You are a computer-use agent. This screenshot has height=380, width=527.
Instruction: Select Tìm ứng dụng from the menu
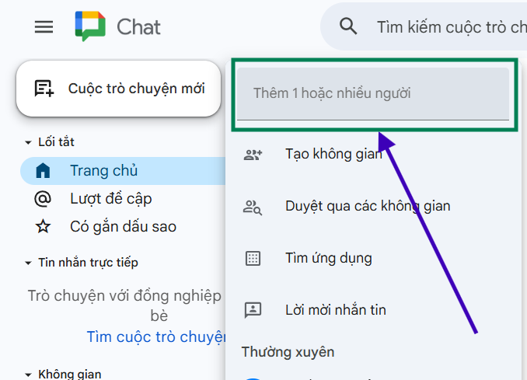click(328, 258)
